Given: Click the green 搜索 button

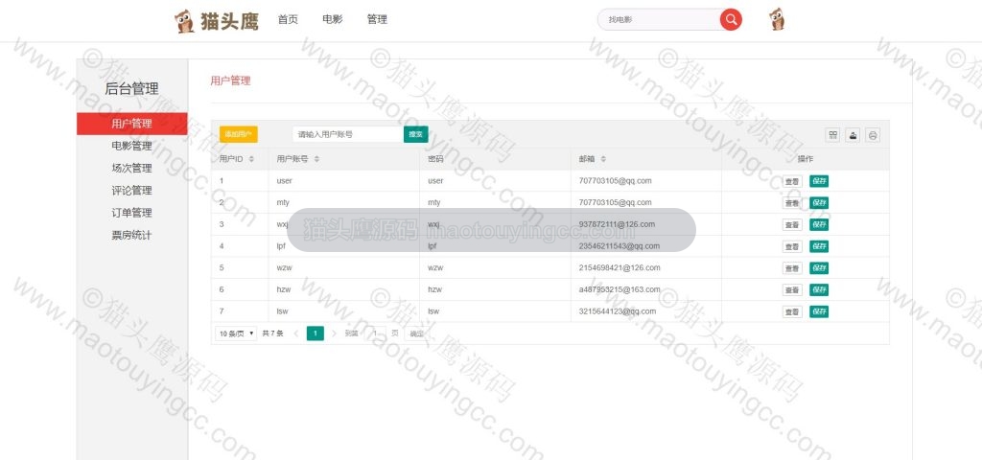Looking at the screenshot, I should point(416,134).
